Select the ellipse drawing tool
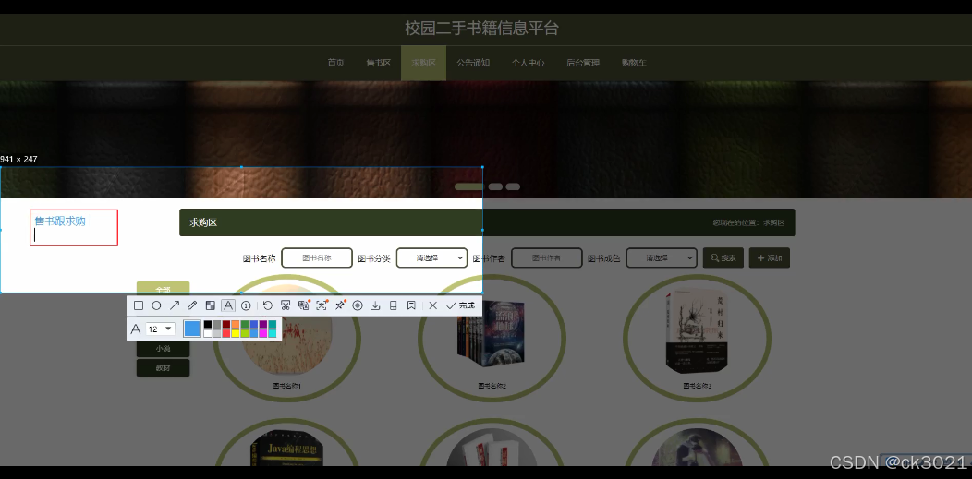The width and height of the screenshot is (972, 479). point(156,305)
